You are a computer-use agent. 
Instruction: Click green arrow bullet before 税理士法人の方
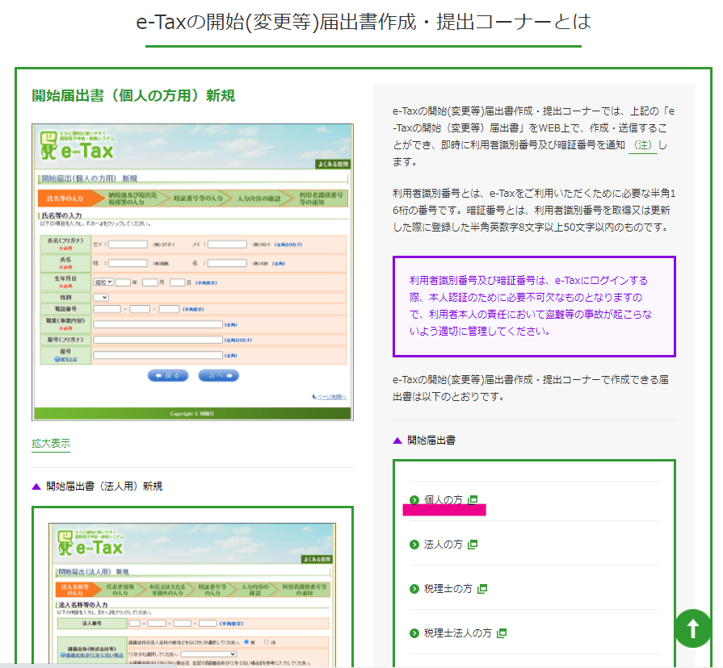pyautogui.click(x=414, y=633)
